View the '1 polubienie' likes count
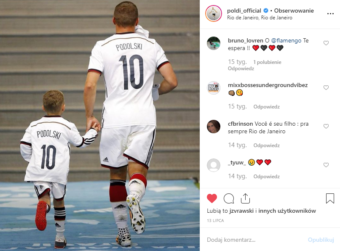Image resolution: width=340 pixels, height=251 pixels. click(x=267, y=62)
